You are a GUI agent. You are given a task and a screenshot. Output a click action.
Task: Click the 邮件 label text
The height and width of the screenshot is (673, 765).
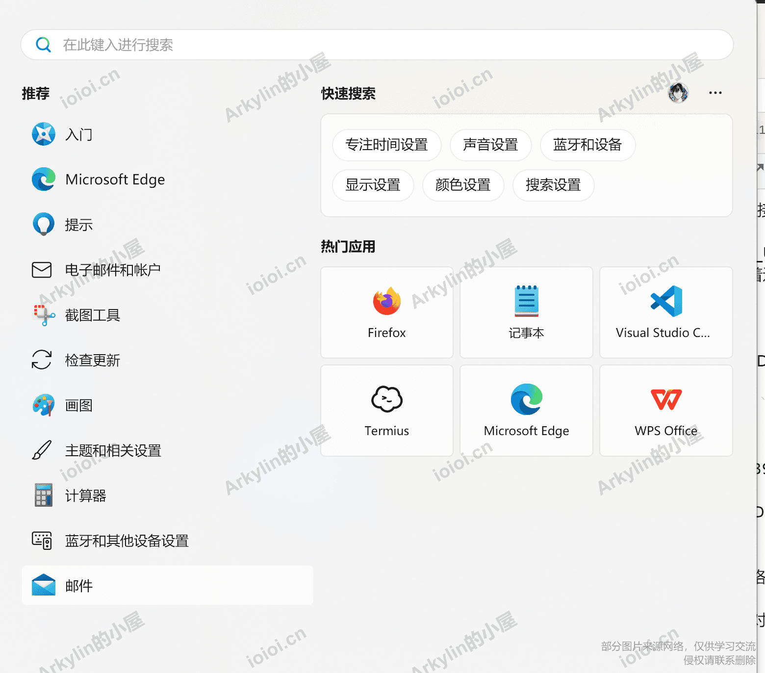(x=79, y=586)
